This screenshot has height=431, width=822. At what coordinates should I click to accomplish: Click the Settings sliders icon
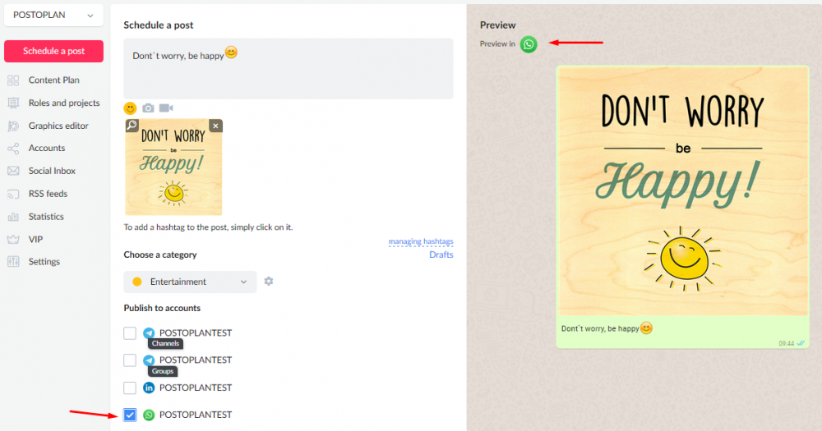[13, 261]
